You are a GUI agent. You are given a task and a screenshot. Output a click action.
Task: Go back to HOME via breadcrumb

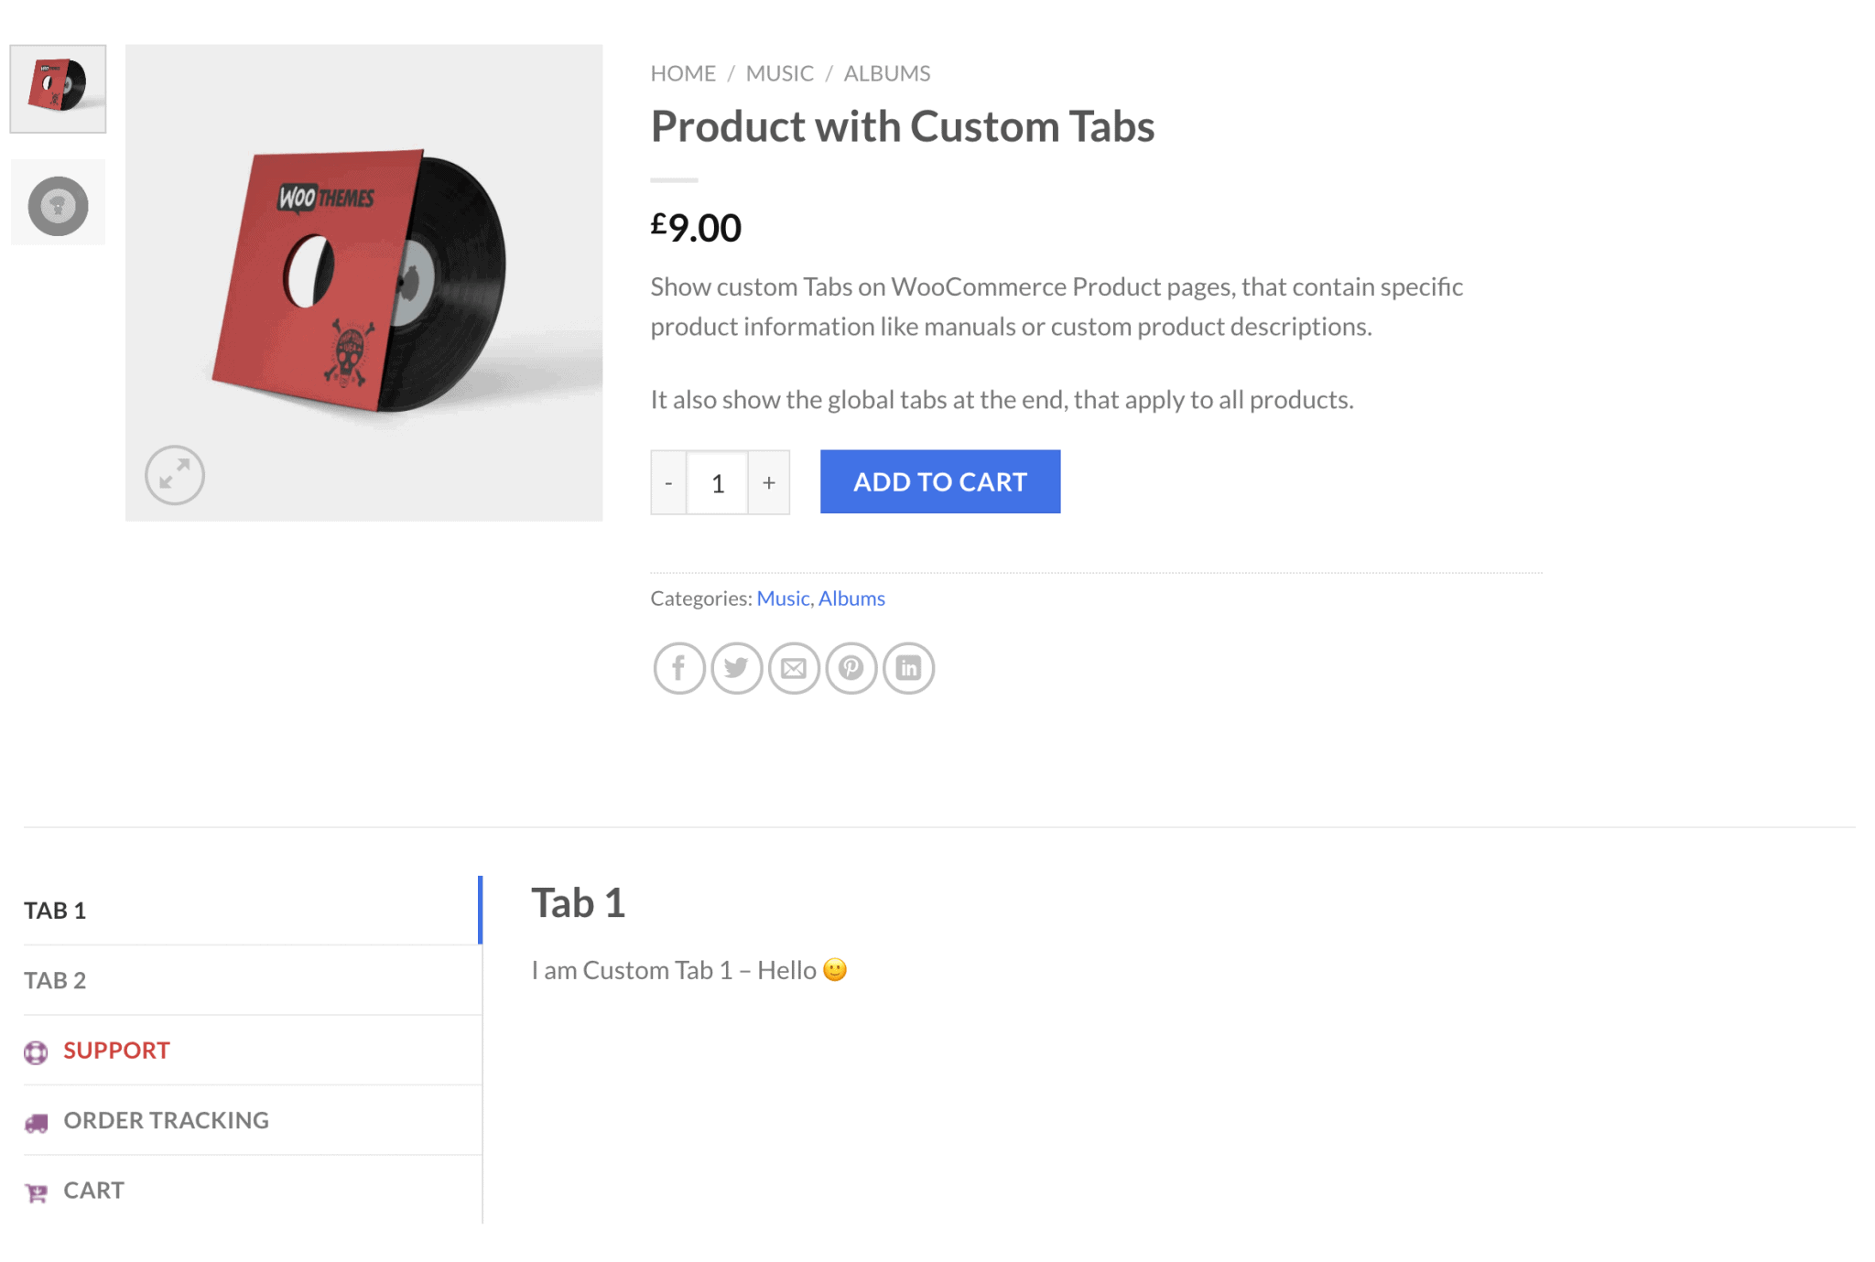tap(682, 73)
